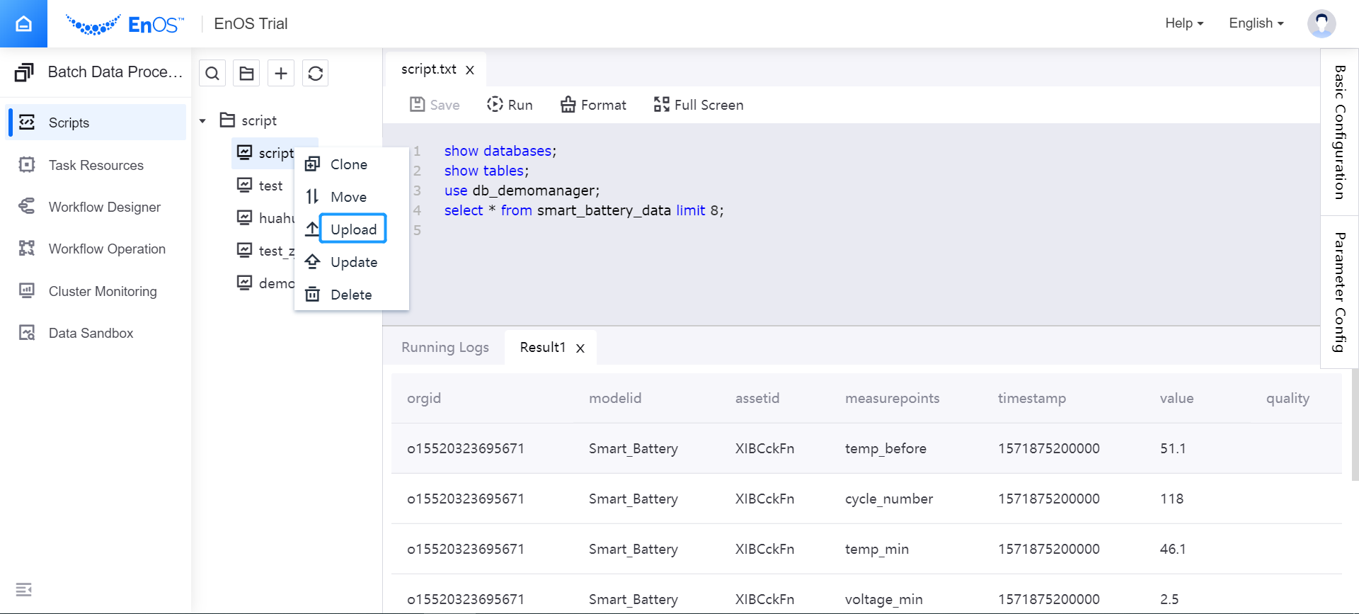The image size is (1359, 614).
Task: Open the Help dropdown
Action: pos(1184,23)
